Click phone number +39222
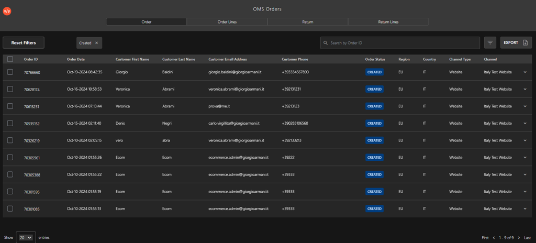The width and height of the screenshot is (536, 243). click(x=288, y=158)
